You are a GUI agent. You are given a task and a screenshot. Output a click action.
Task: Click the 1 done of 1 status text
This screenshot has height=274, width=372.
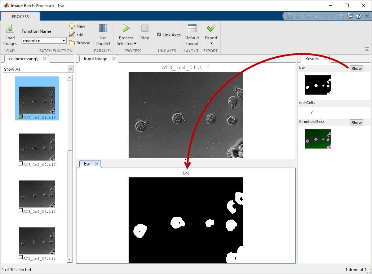pos(356,269)
